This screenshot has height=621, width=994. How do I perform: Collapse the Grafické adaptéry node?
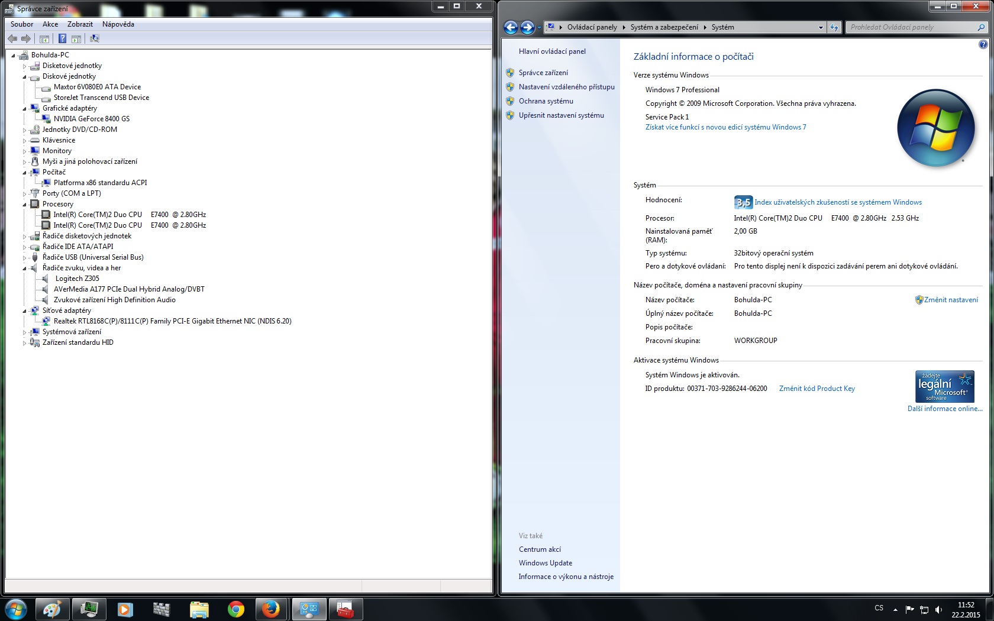click(x=24, y=109)
